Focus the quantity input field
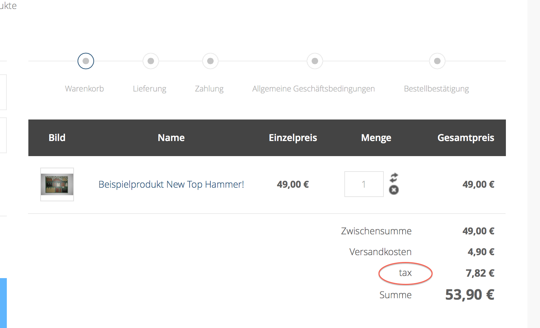540x328 pixels. [364, 184]
